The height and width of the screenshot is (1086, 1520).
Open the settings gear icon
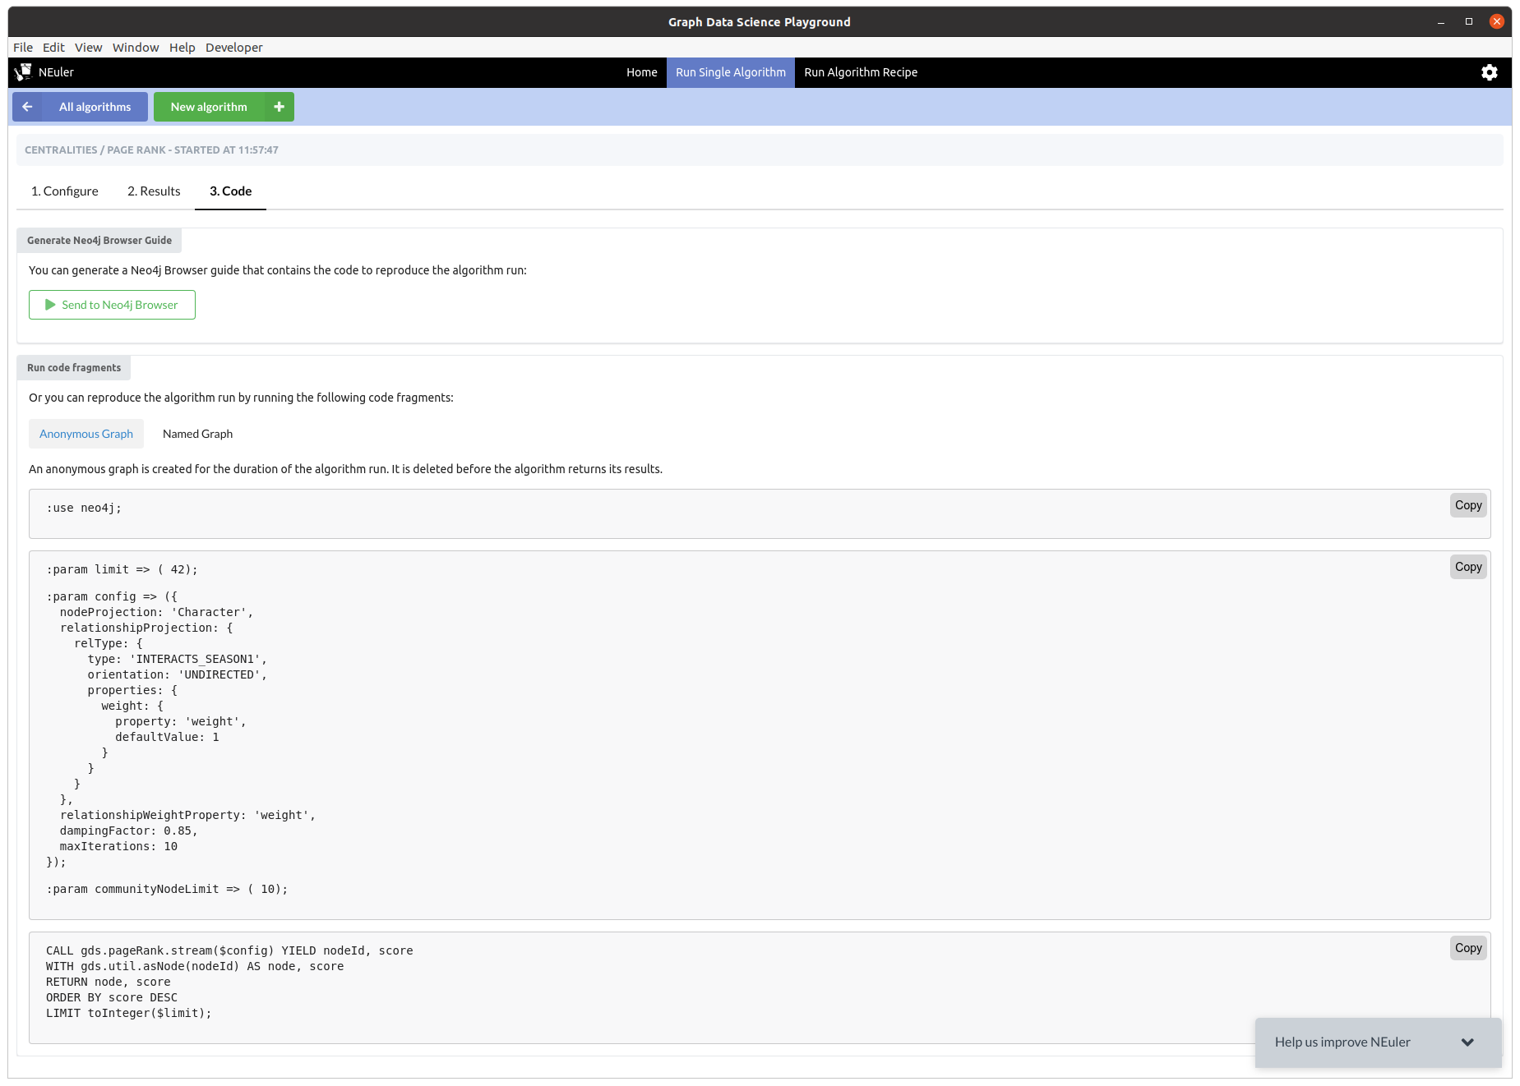pos(1489,72)
